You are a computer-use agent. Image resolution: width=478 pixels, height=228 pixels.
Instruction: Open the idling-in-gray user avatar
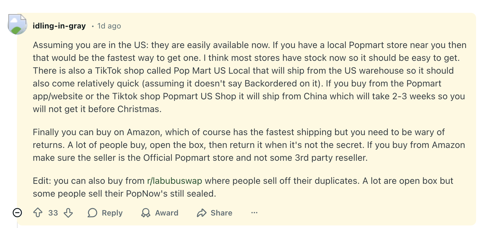[17, 25]
